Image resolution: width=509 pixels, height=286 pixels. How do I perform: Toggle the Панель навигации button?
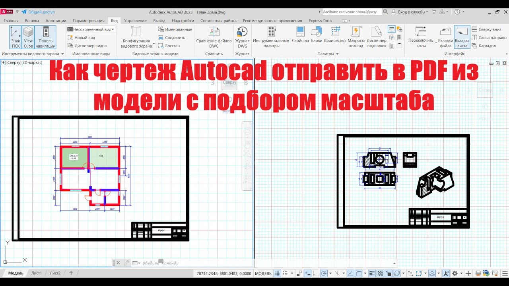coord(45,37)
